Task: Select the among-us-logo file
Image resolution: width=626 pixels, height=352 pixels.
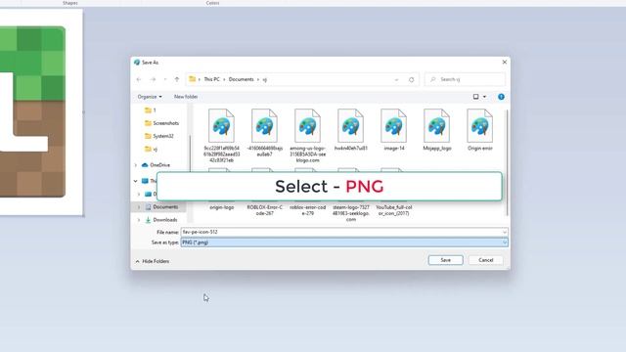Action: (308, 136)
